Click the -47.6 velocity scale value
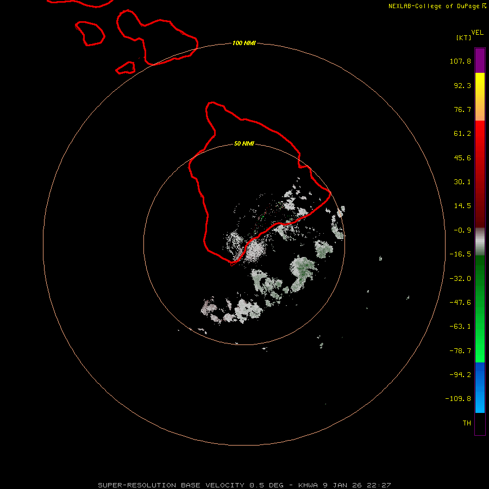Screen dimensions: 489x489 (460, 303)
